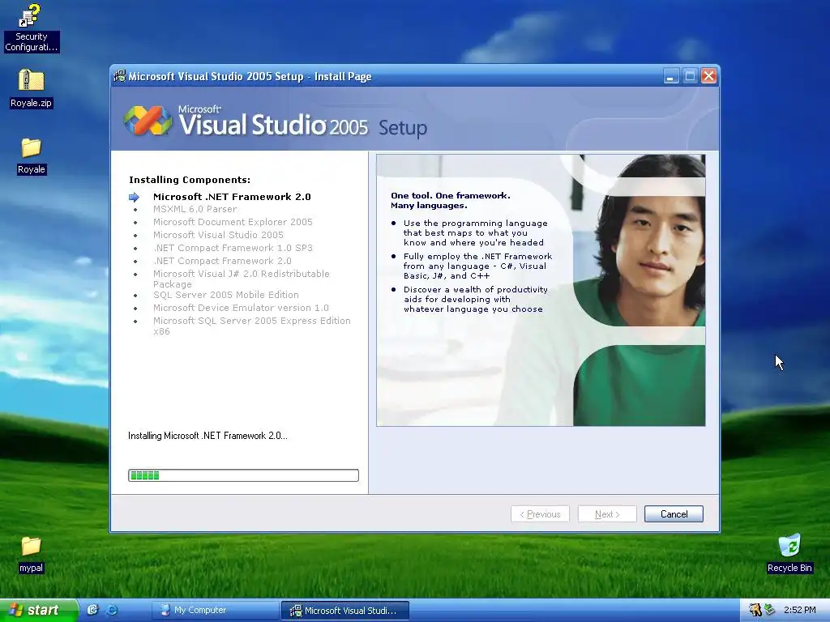Select '.NET Compact Framework 1.0 SP3' entry
The height and width of the screenshot is (622, 830).
[233, 248]
